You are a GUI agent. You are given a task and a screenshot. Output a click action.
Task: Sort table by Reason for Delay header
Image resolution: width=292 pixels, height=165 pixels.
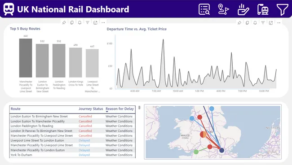[x=119, y=109]
